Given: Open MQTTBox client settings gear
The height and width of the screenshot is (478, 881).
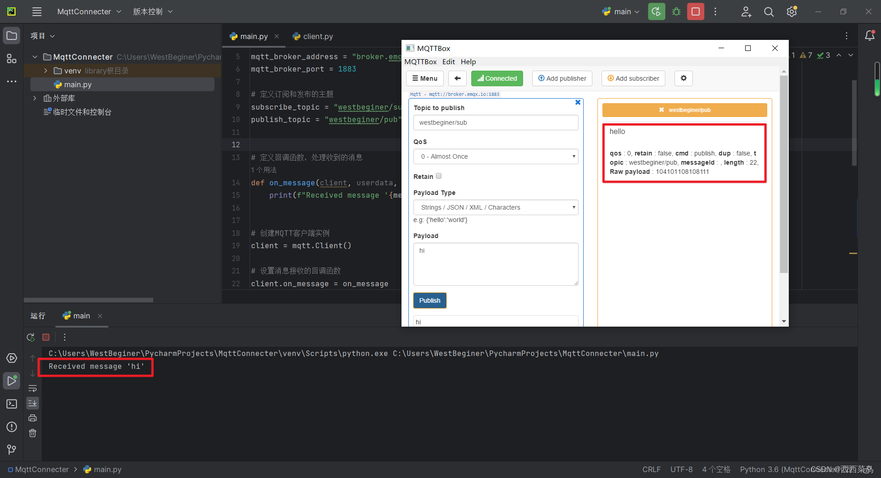Looking at the screenshot, I should pos(684,78).
